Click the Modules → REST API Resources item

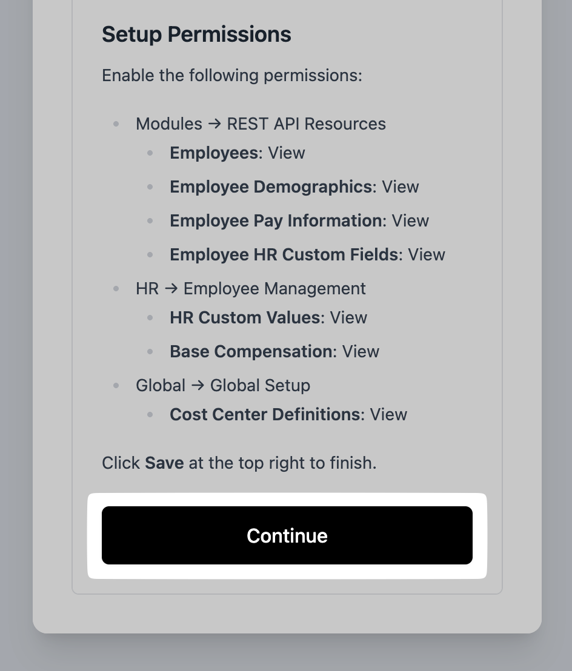pos(261,124)
